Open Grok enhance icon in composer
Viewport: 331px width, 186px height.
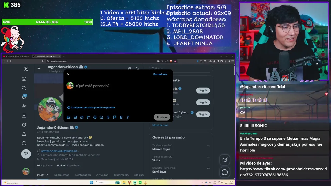[x=82, y=117]
